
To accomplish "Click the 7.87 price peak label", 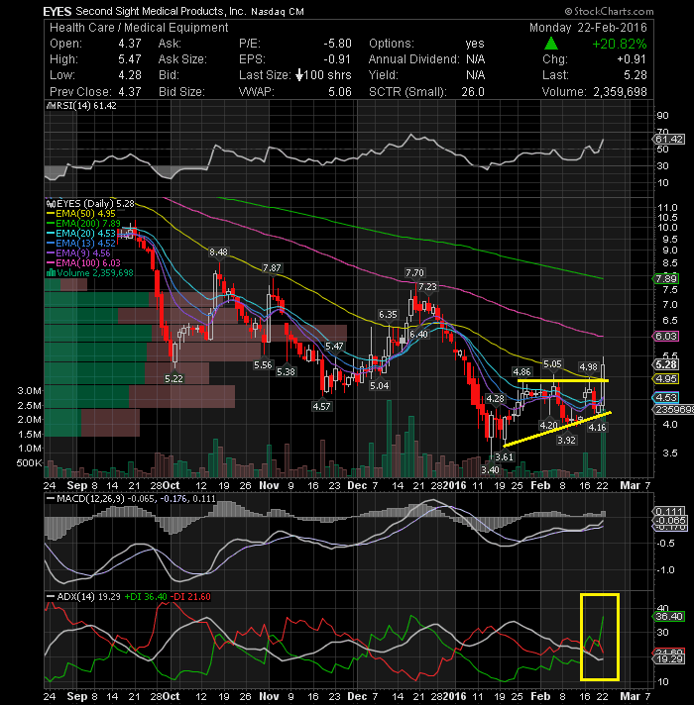I will click(x=272, y=268).
